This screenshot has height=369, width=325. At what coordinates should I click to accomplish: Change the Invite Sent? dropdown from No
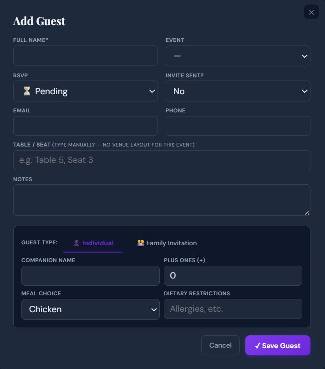click(238, 91)
